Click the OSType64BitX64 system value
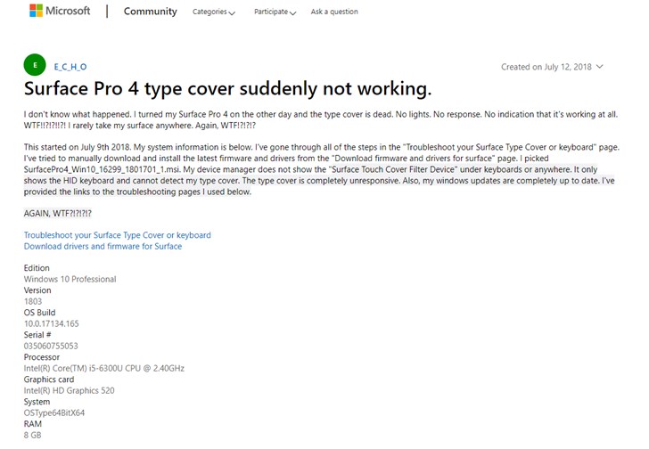 [54, 413]
